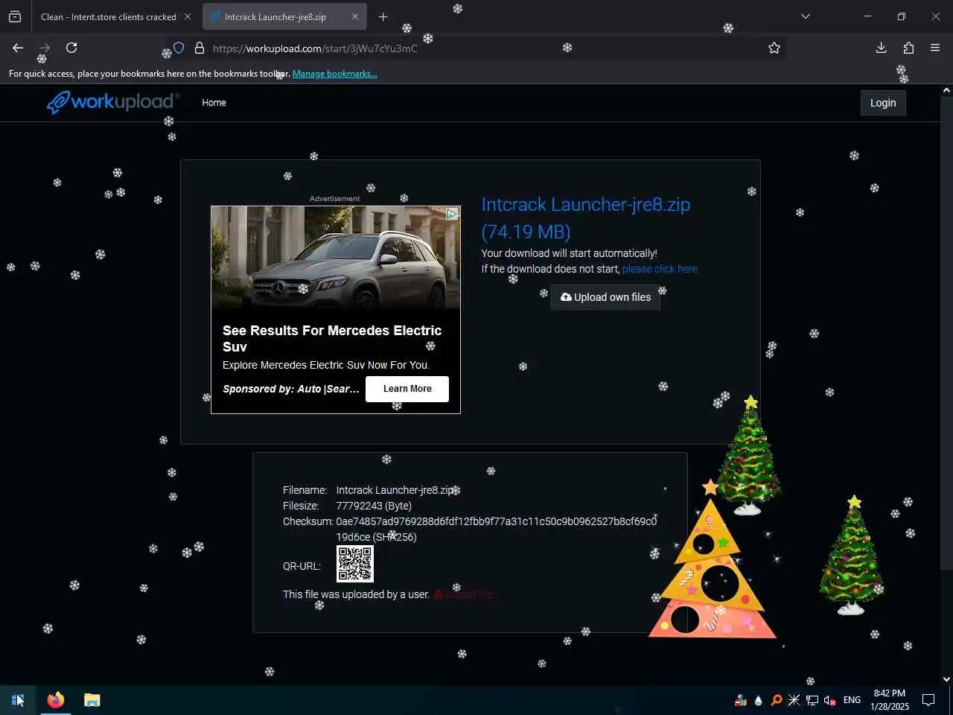Screen dimensions: 953x715
Task: Click the 'See Results For Mercedes Electric Suv' headline
Action: [332, 338]
